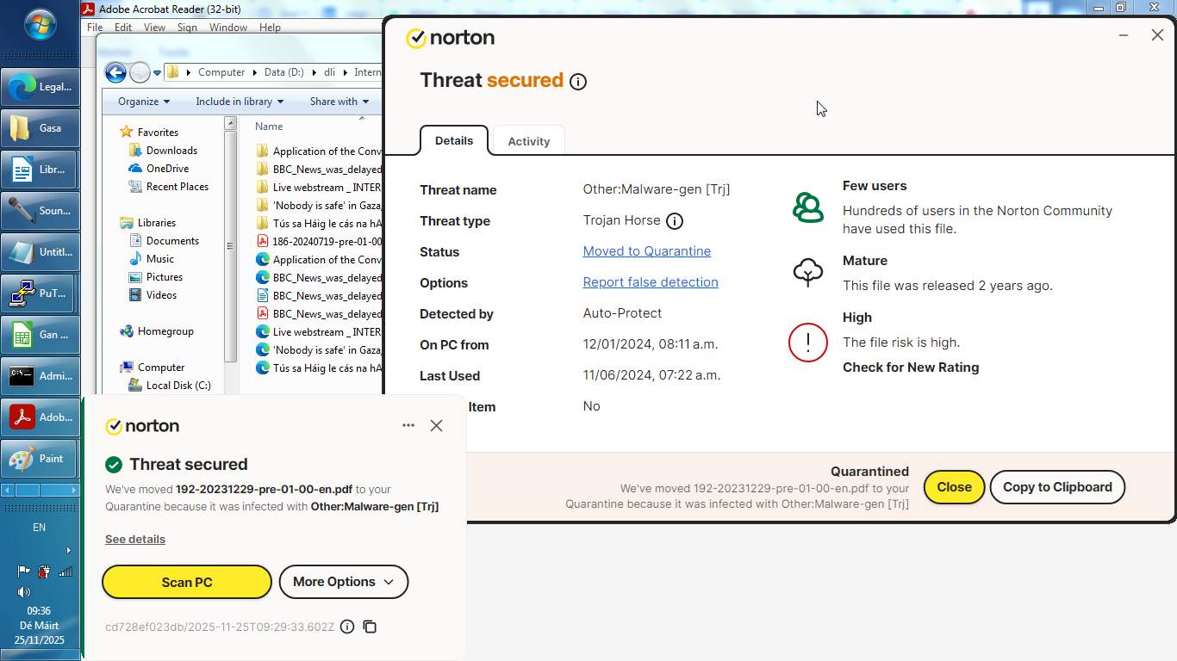Open the Sound Recorder taskbar item
Image resolution: width=1177 pixels, height=661 pixels.
coord(40,211)
